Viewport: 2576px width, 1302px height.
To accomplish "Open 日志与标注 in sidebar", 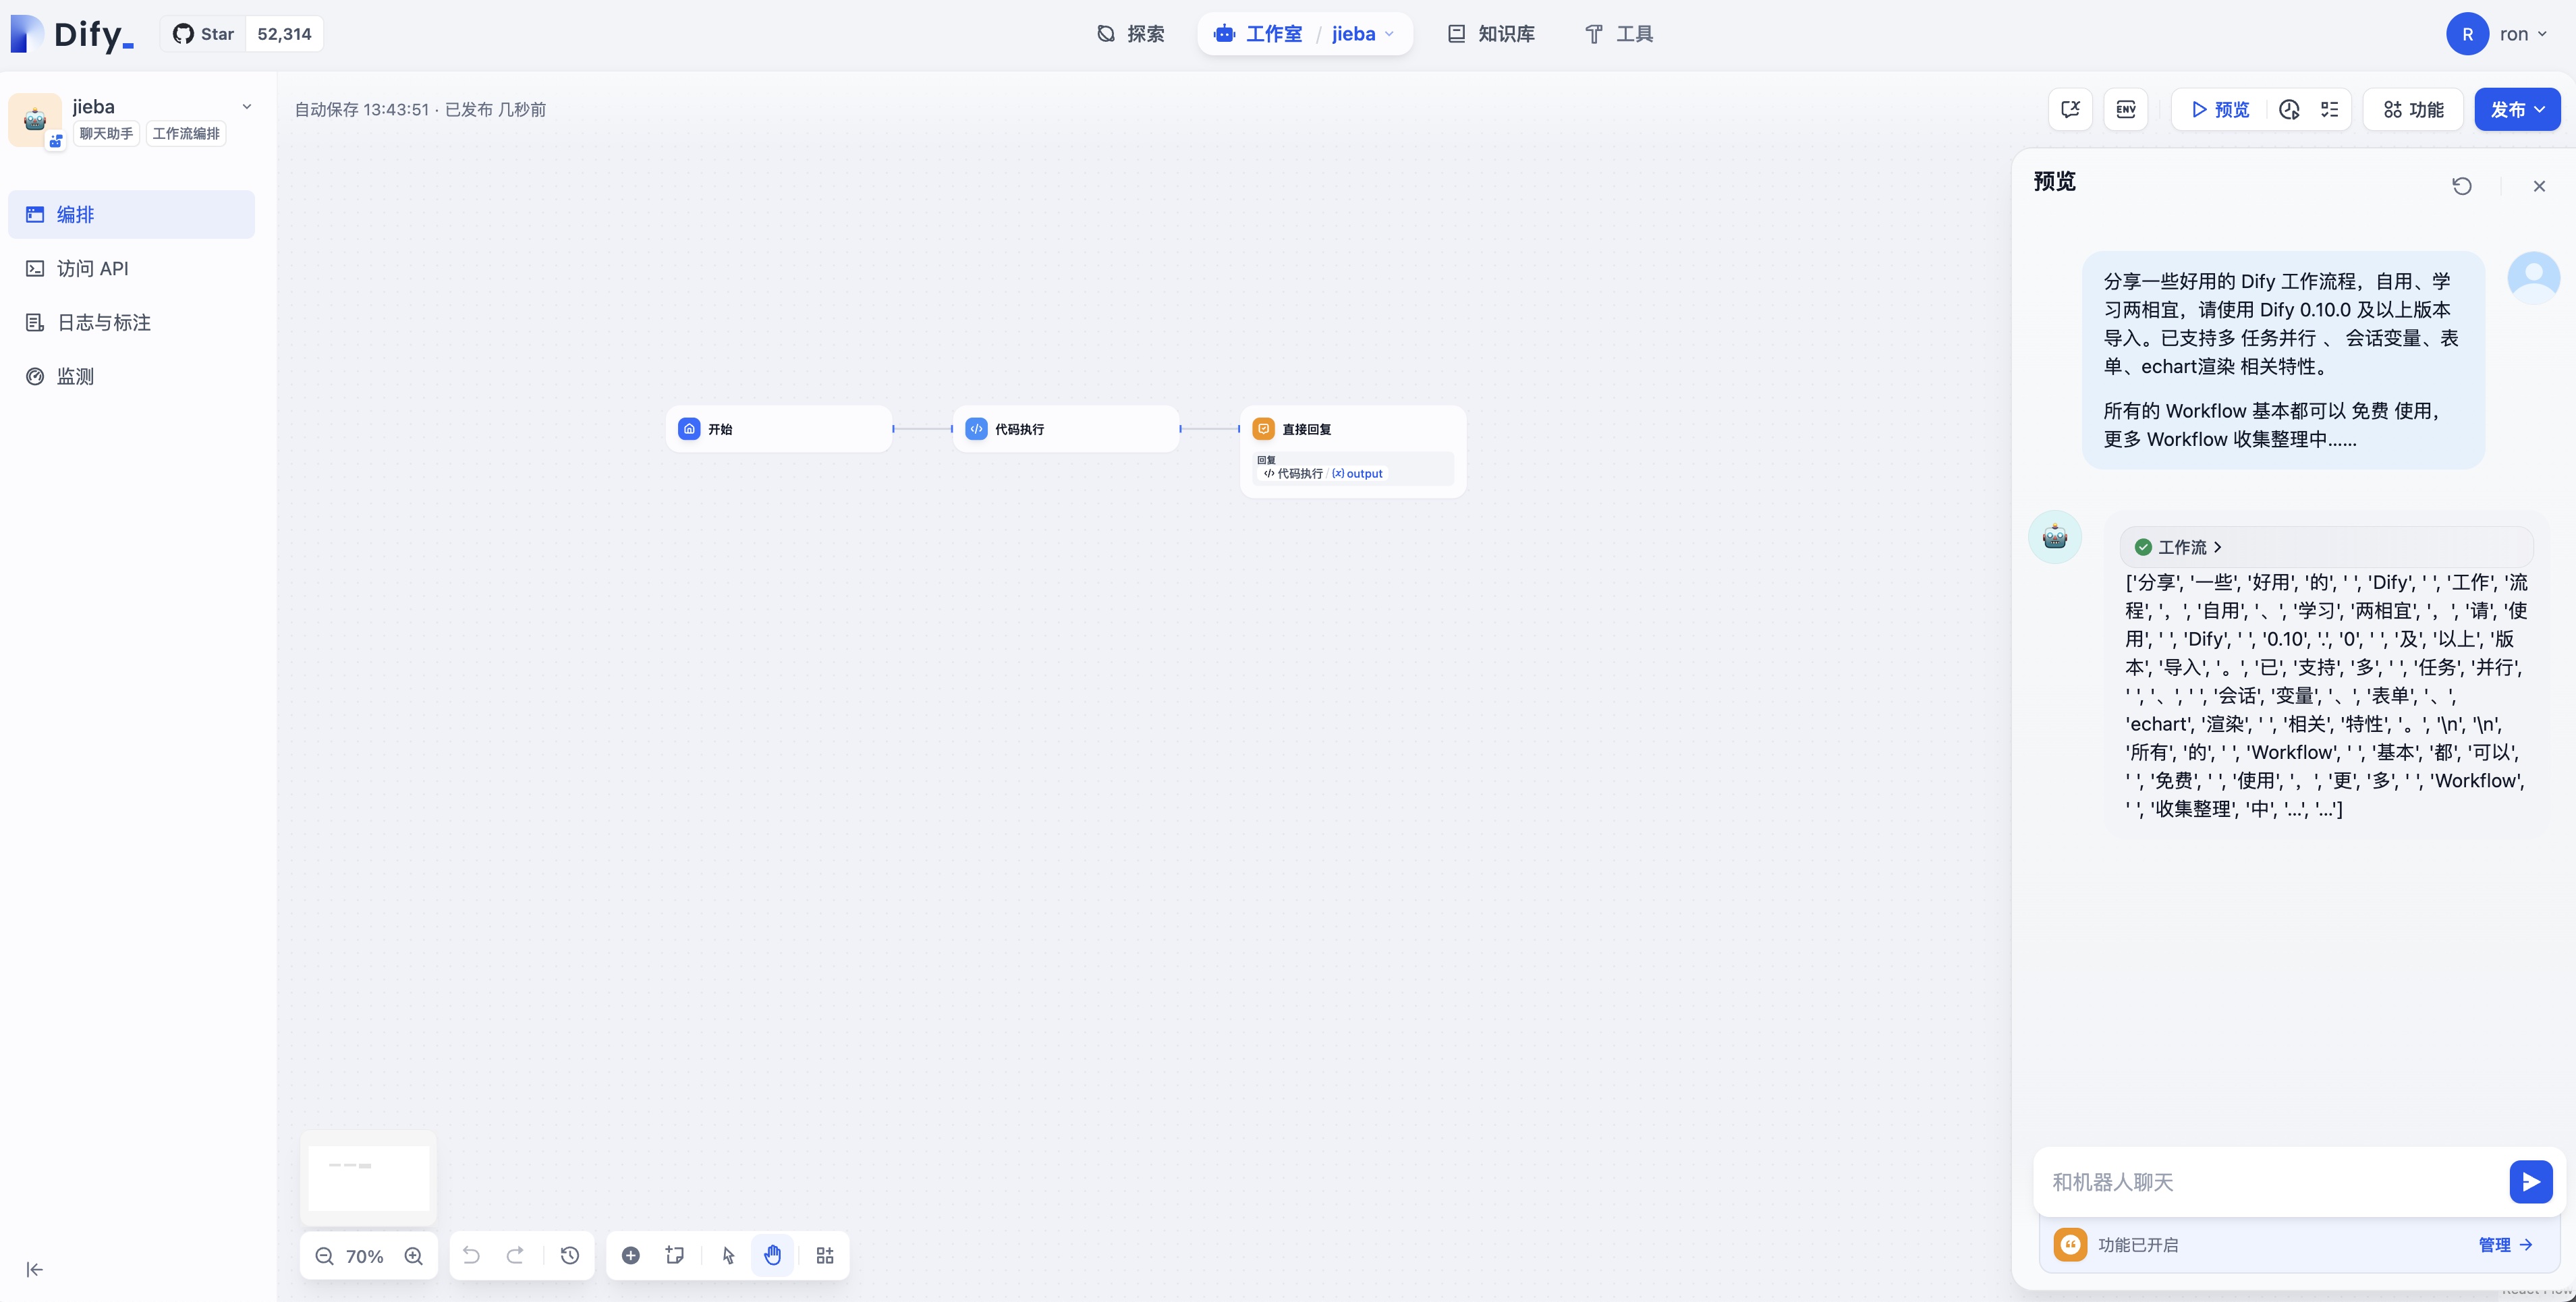I will (103, 323).
